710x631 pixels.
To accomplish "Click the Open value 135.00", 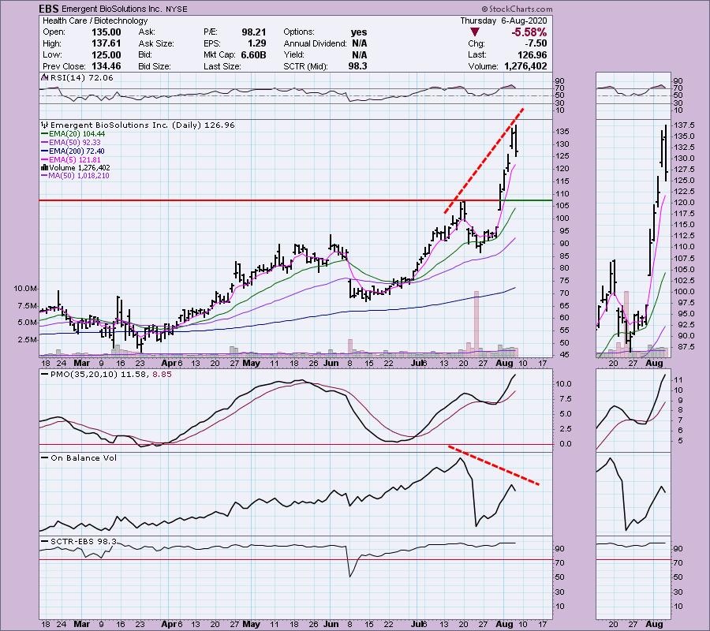I will click(x=106, y=32).
